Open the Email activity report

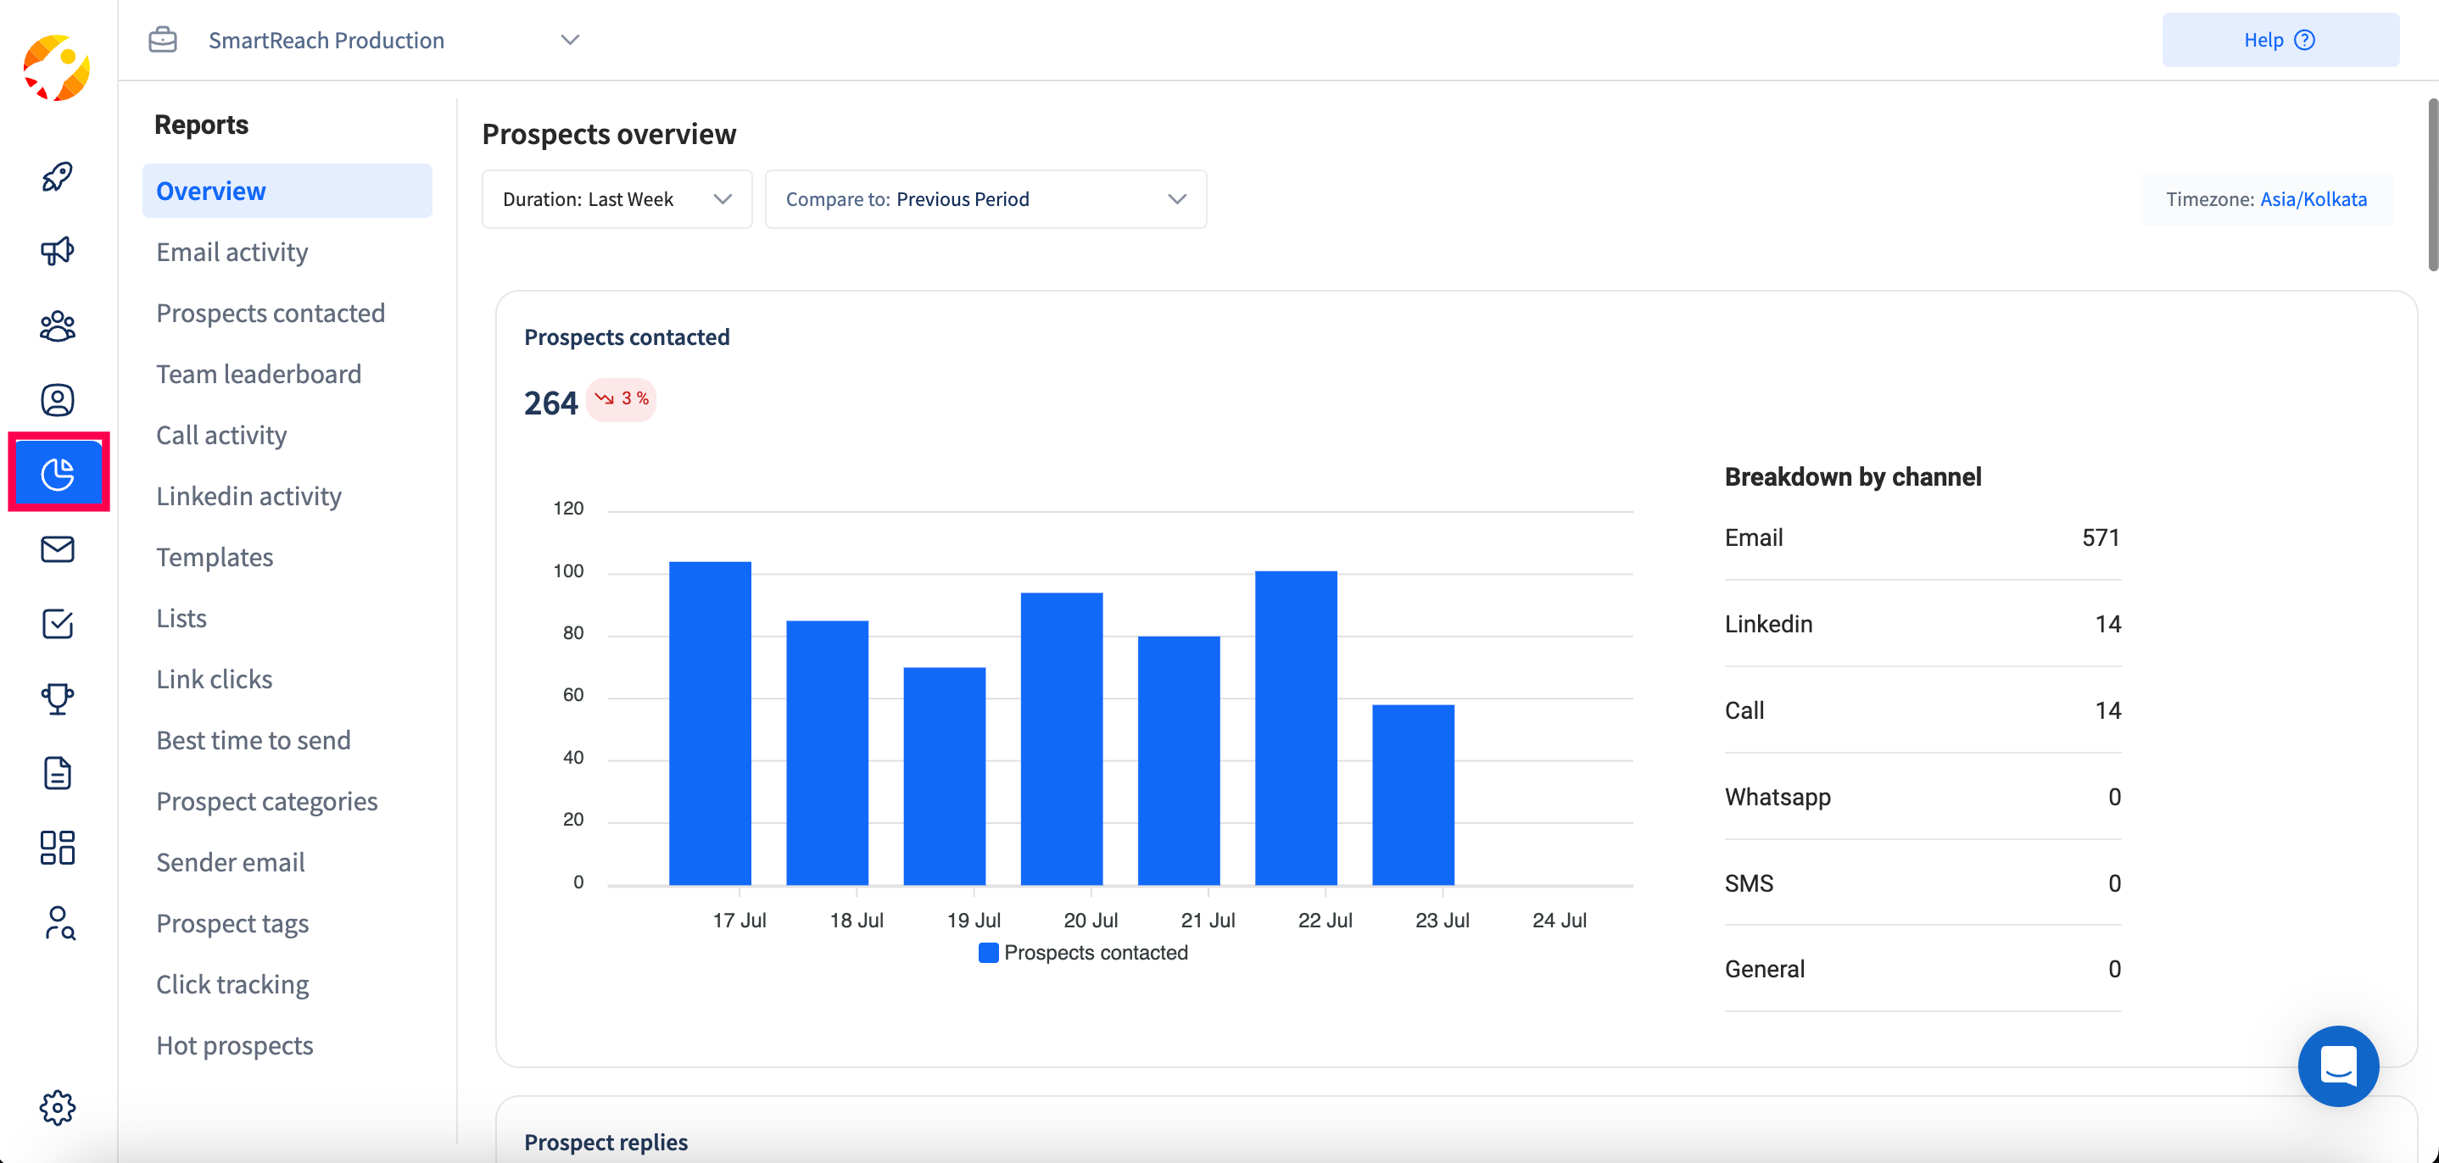click(x=232, y=252)
